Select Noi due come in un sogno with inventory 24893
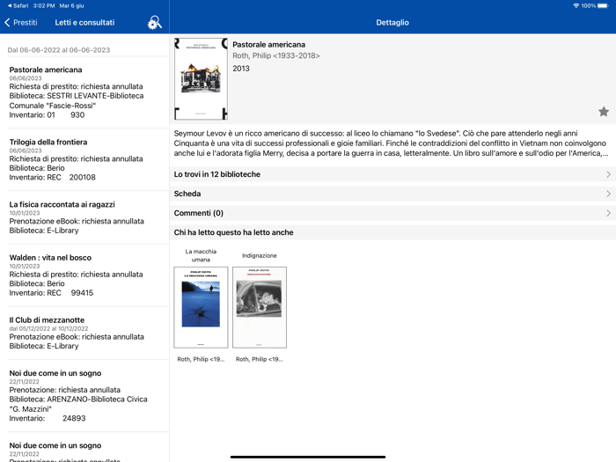The image size is (616, 462). 84,396
